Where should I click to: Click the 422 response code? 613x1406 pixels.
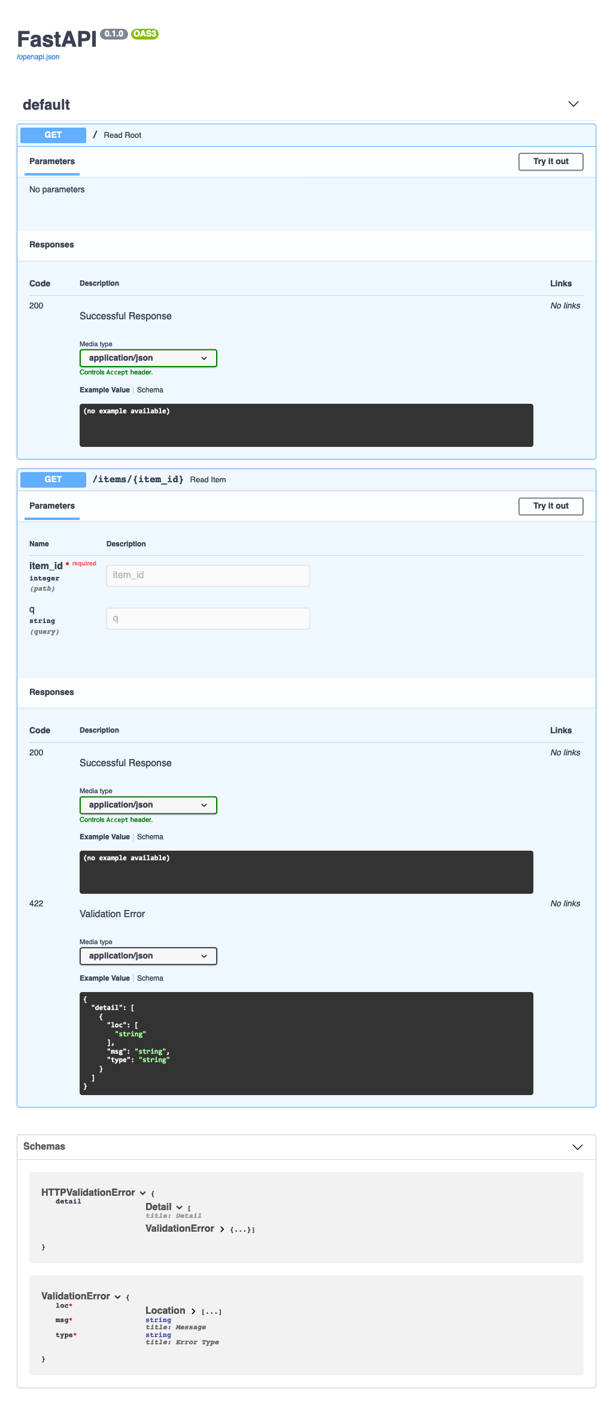click(x=37, y=904)
